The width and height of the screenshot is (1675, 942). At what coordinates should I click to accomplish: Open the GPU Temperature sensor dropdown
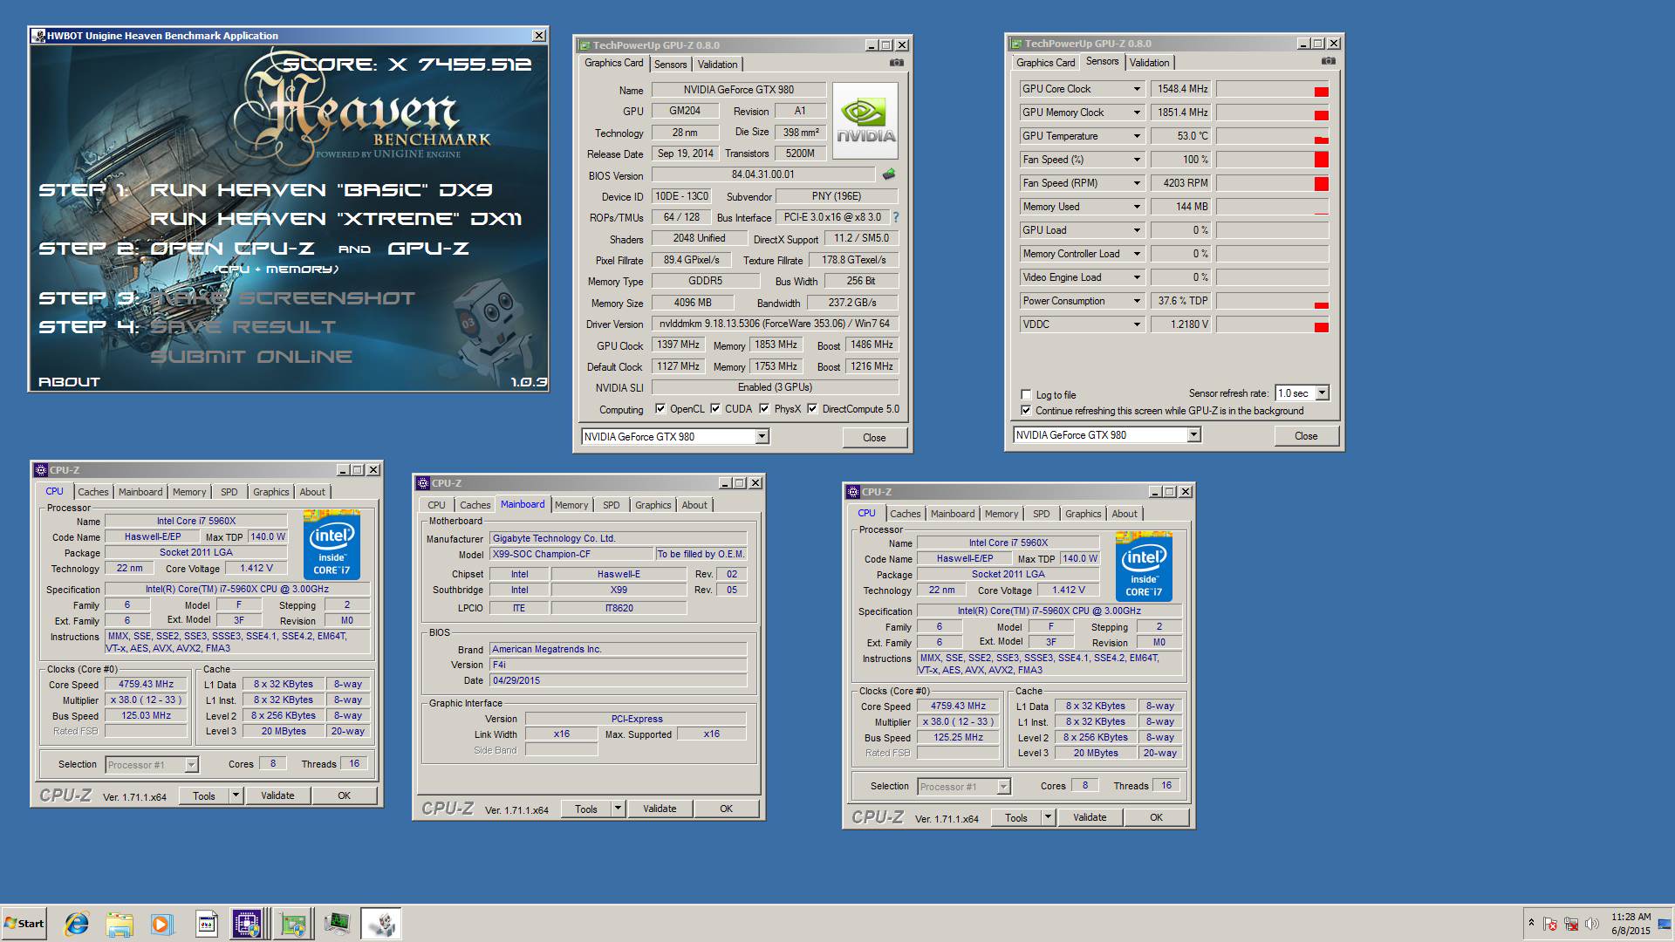[1137, 136]
